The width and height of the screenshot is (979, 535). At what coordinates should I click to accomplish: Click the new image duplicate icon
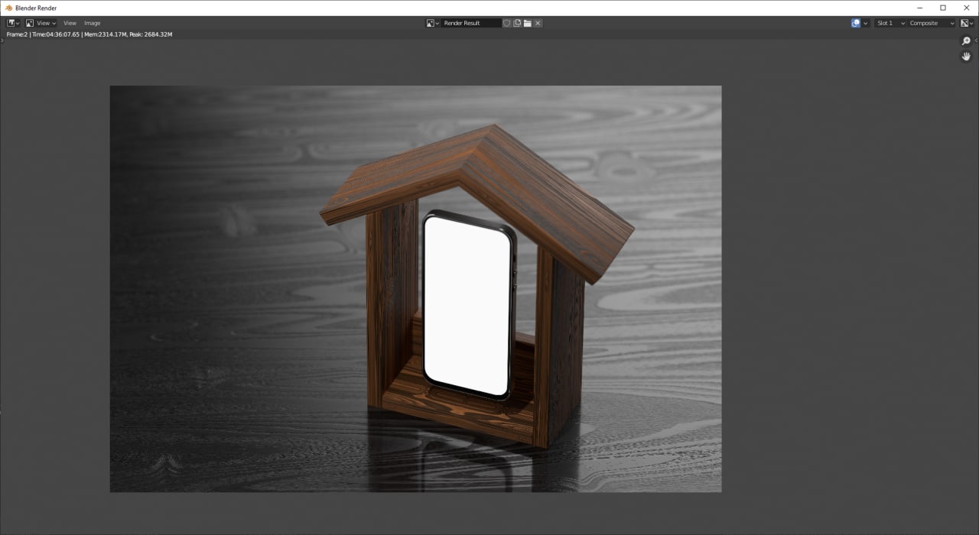[x=517, y=23]
